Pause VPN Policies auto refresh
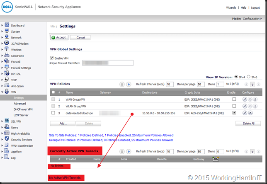The width and height of the screenshot is (267, 184). coord(122,84)
